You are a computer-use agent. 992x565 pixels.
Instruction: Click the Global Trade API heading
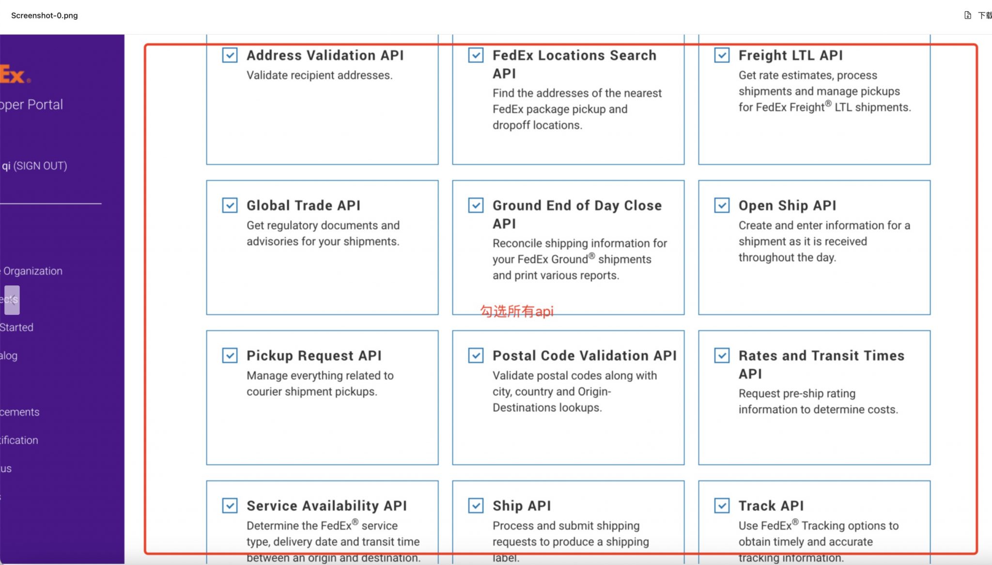point(303,205)
